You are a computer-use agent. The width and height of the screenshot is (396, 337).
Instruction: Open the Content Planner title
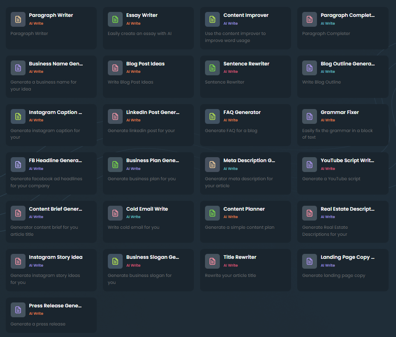(x=244, y=209)
